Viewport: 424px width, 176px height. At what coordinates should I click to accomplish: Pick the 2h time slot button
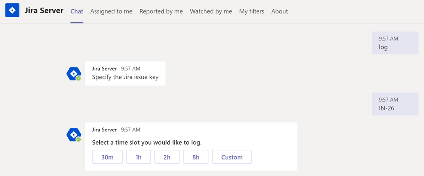[x=167, y=157]
